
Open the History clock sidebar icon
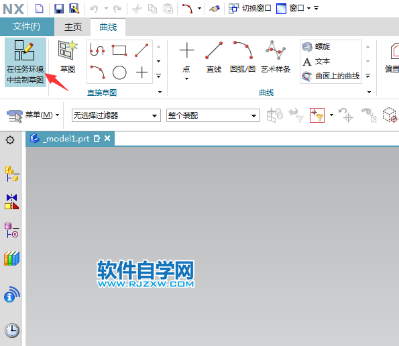coord(11,331)
